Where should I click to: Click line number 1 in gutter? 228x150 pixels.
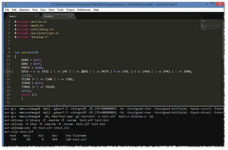tap(9, 22)
